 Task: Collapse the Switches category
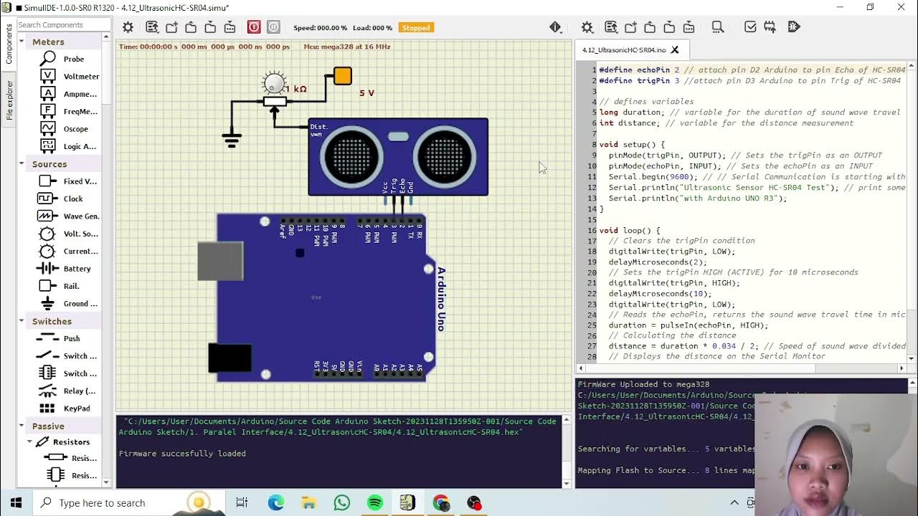coord(22,321)
